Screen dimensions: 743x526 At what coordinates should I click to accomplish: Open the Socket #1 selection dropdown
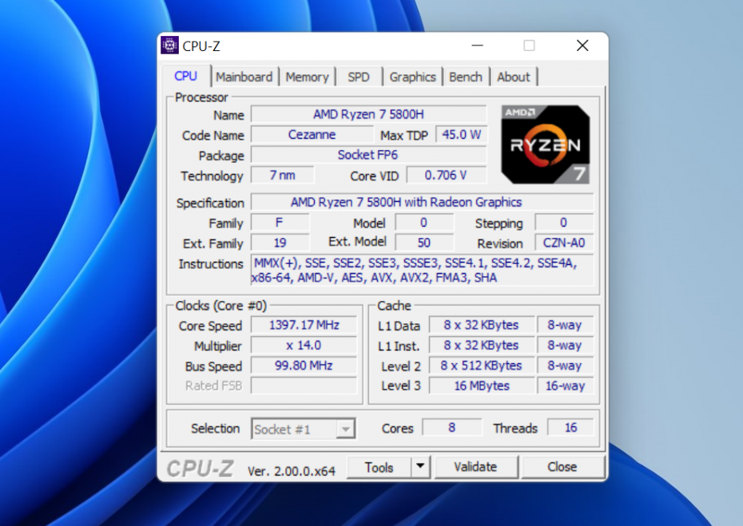[304, 429]
